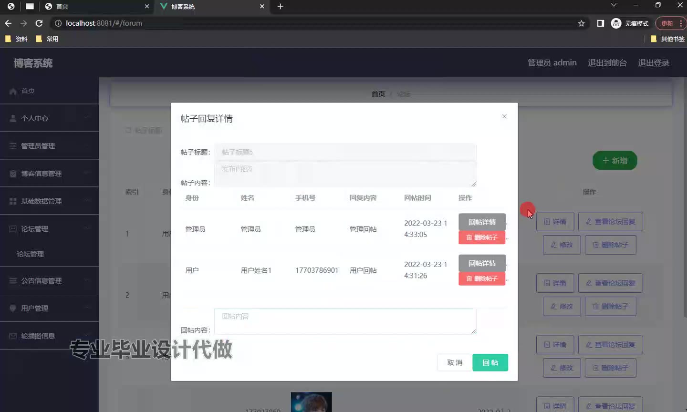Image resolution: width=687 pixels, height=412 pixels.
Task: Click background 删除帖子 for table row 2
Action: [611, 306]
